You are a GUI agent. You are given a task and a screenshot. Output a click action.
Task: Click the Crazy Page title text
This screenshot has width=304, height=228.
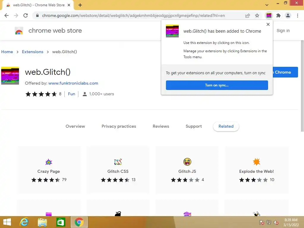(49, 171)
